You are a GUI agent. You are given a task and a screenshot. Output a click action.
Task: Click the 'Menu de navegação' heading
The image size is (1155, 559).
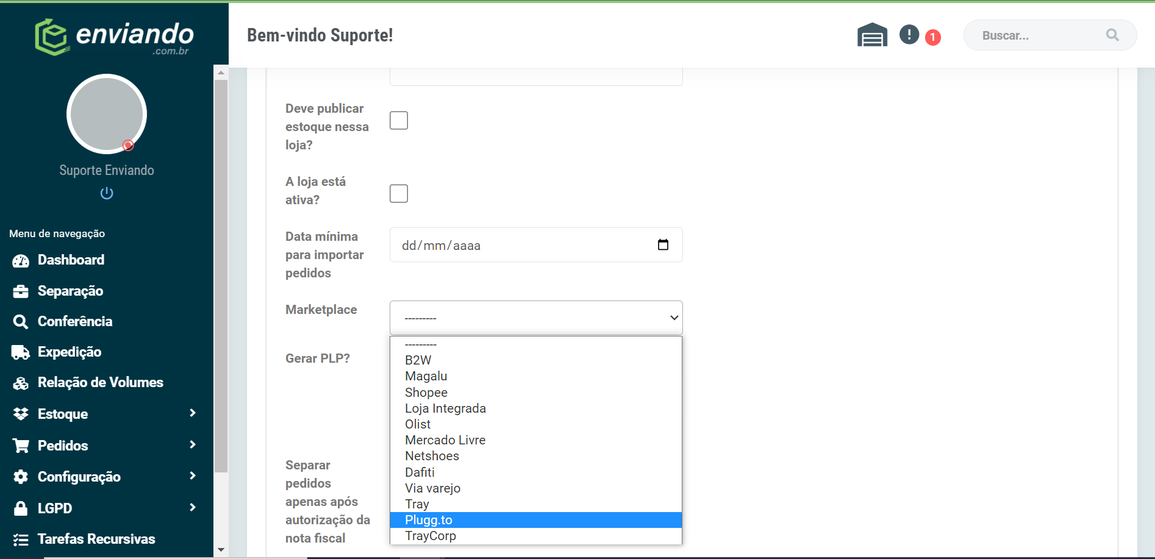tap(57, 234)
